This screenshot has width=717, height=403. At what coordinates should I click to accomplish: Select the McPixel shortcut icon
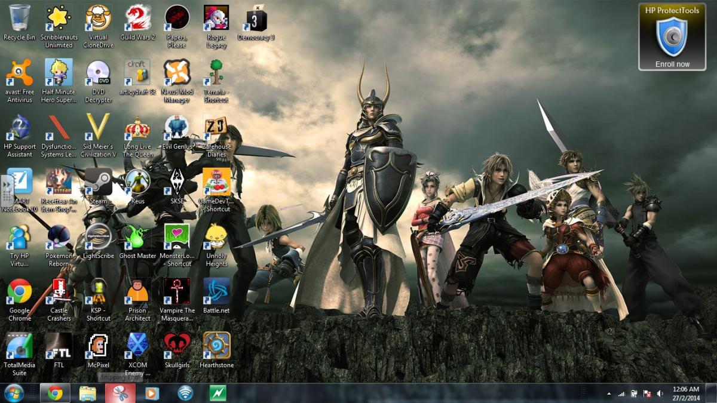pos(98,350)
